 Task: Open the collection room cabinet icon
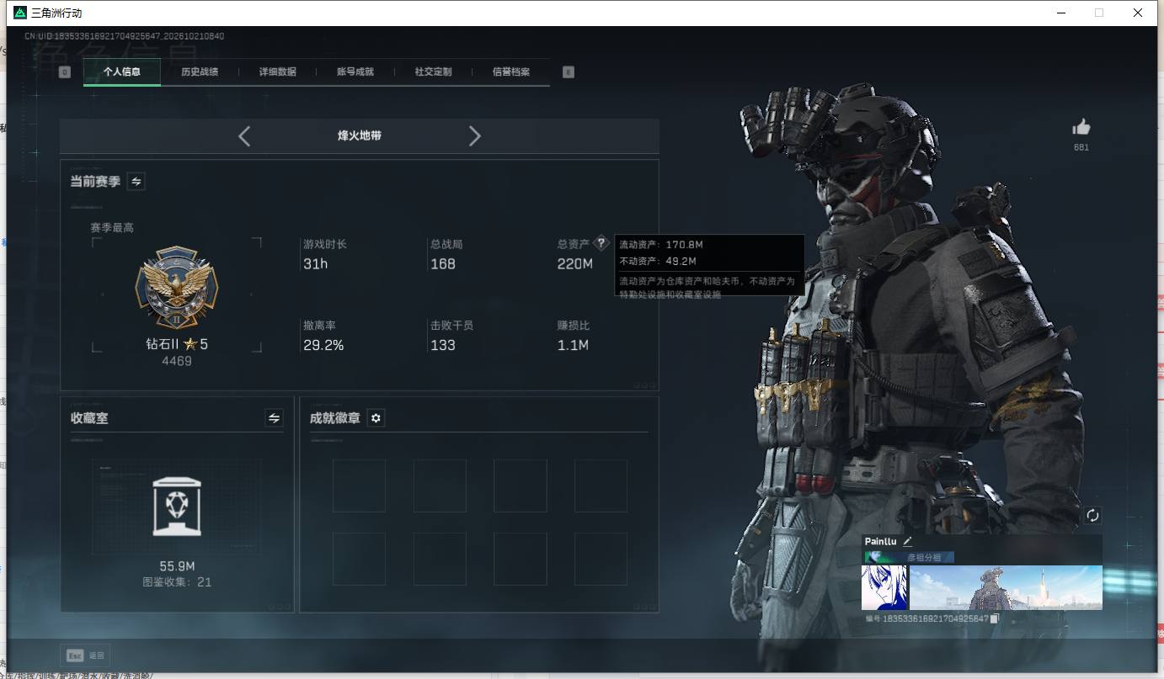coord(177,506)
